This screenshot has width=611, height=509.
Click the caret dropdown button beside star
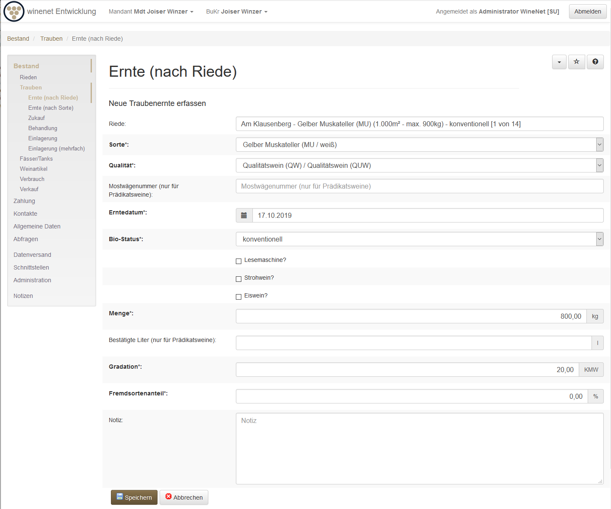(x=559, y=62)
